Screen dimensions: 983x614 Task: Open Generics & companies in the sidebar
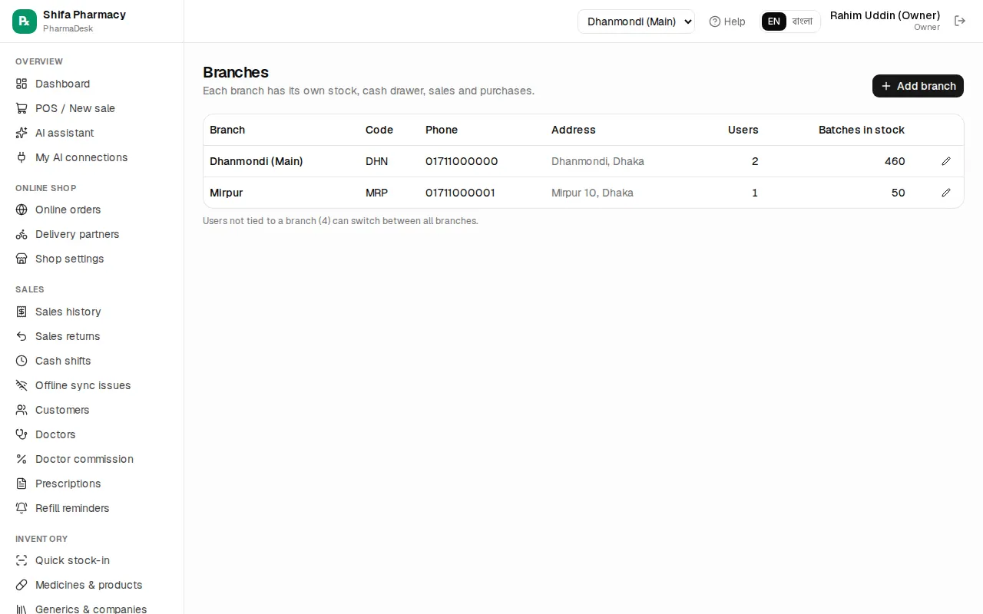[x=92, y=609]
